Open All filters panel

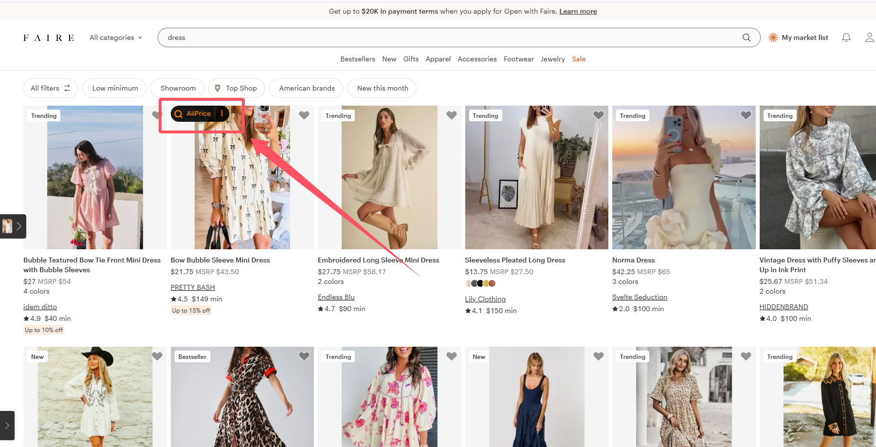click(51, 88)
